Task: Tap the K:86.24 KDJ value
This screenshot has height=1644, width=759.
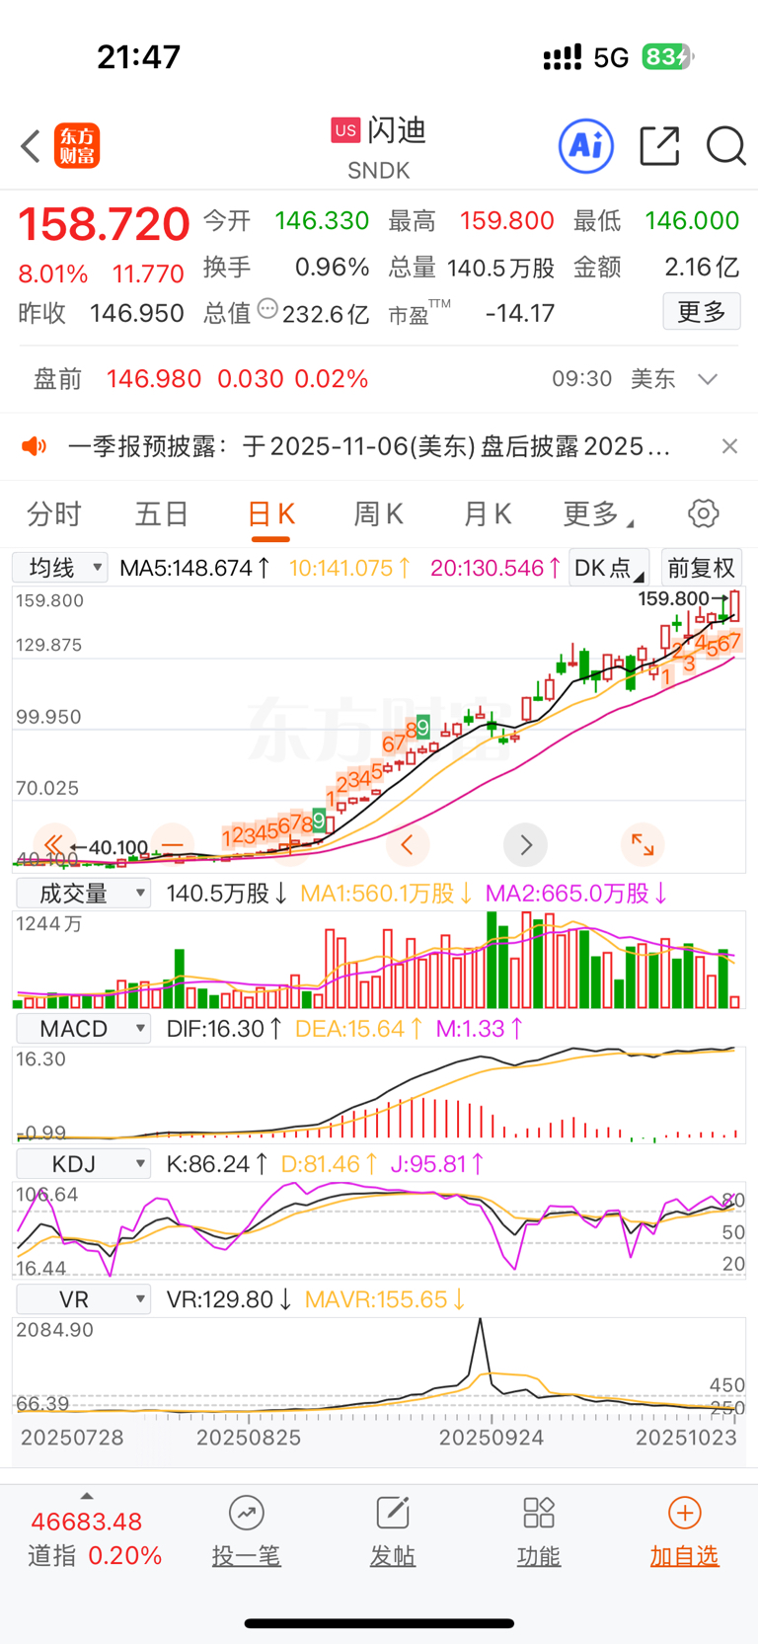Action: pos(216,1164)
